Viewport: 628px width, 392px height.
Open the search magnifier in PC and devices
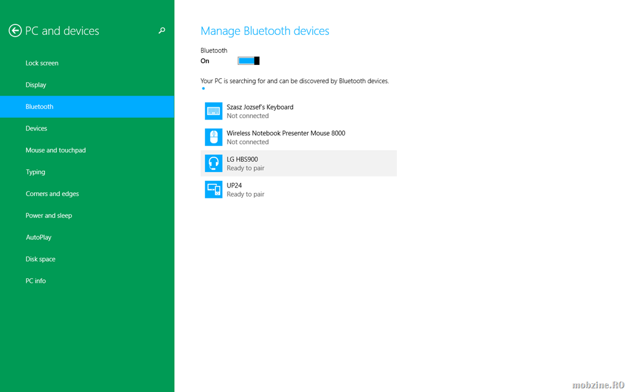(x=162, y=31)
